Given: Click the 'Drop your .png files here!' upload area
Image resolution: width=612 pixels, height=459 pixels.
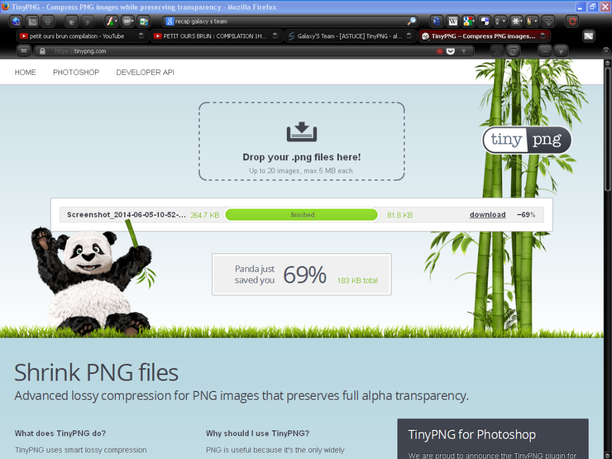Looking at the screenshot, I should click(x=302, y=141).
